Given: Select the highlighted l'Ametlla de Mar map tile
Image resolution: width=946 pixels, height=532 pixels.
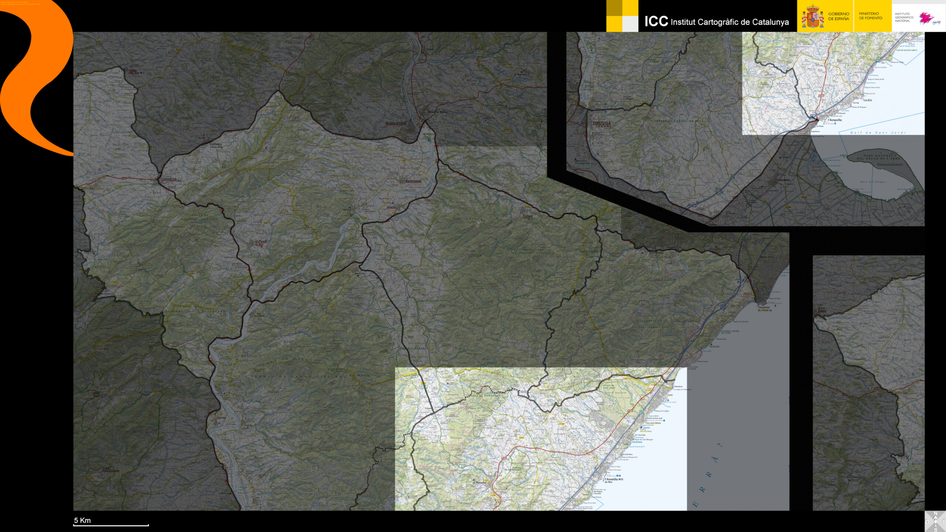Looking at the screenshot, I should click(x=540, y=439).
